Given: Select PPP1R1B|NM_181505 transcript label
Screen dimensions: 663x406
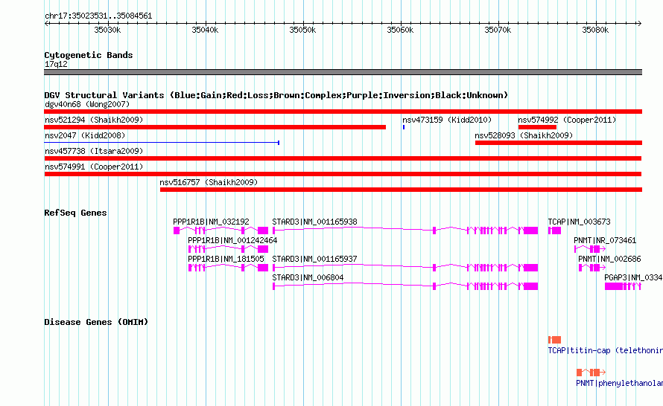Looking at the screenshot, I should (226, 259).
